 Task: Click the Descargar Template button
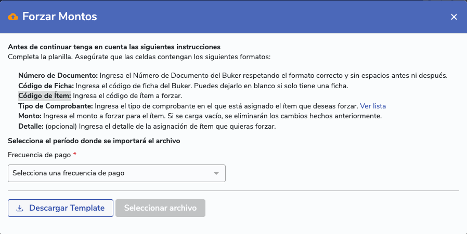[60, 208]
